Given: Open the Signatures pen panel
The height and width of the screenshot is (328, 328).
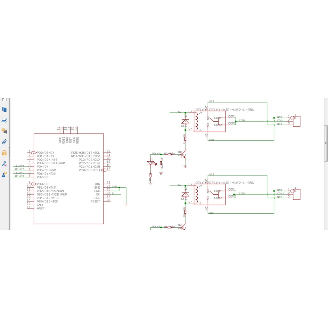Looking at the screenshot, I should (4, 164).
